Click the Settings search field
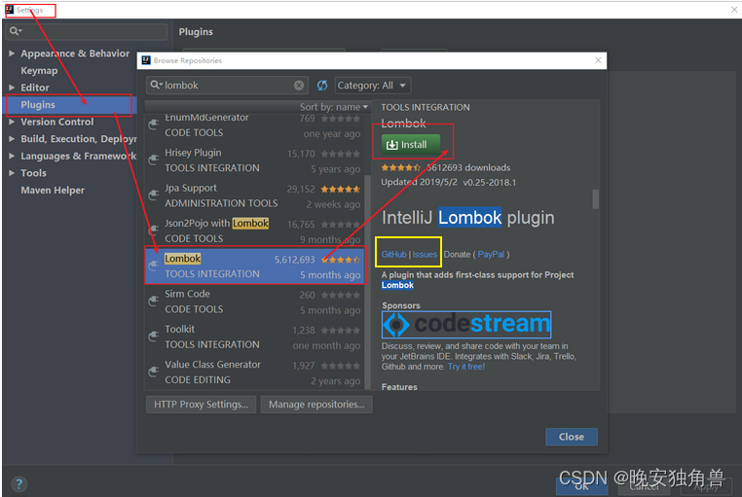The height and width of the screenshot is (497, 742). [x=86, y=31]
